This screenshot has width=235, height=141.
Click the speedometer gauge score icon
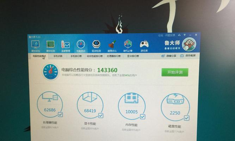50,72
